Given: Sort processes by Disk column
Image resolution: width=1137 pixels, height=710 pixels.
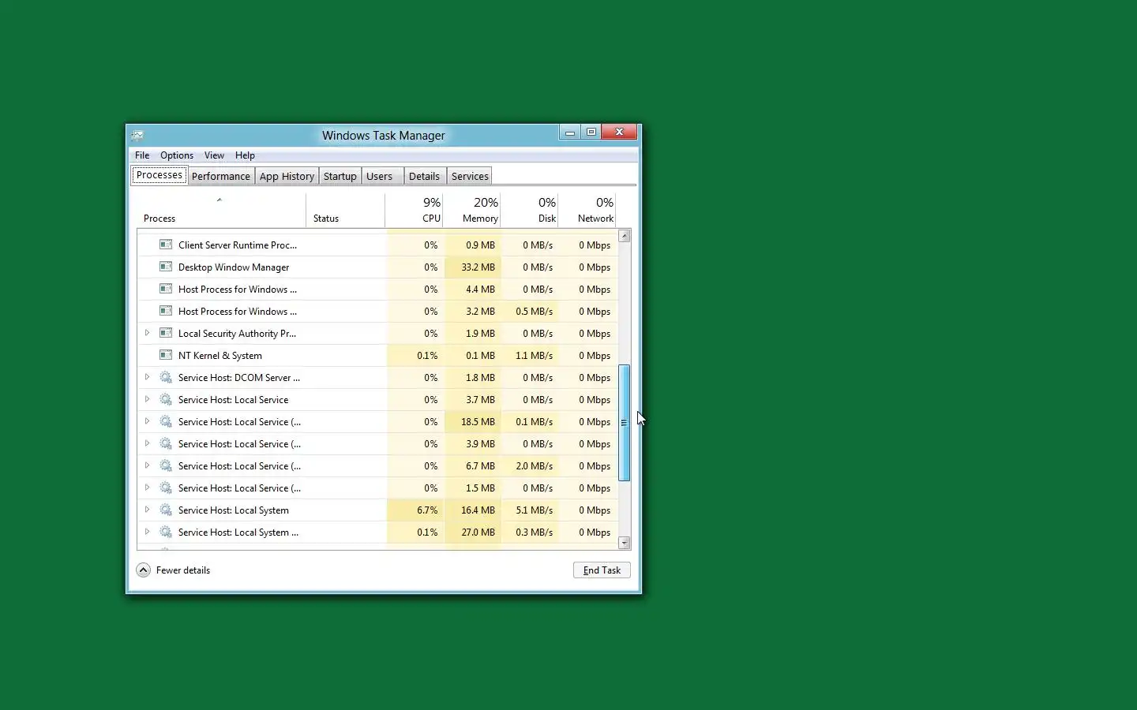Looking at the screenshot, I should [530, 210].
